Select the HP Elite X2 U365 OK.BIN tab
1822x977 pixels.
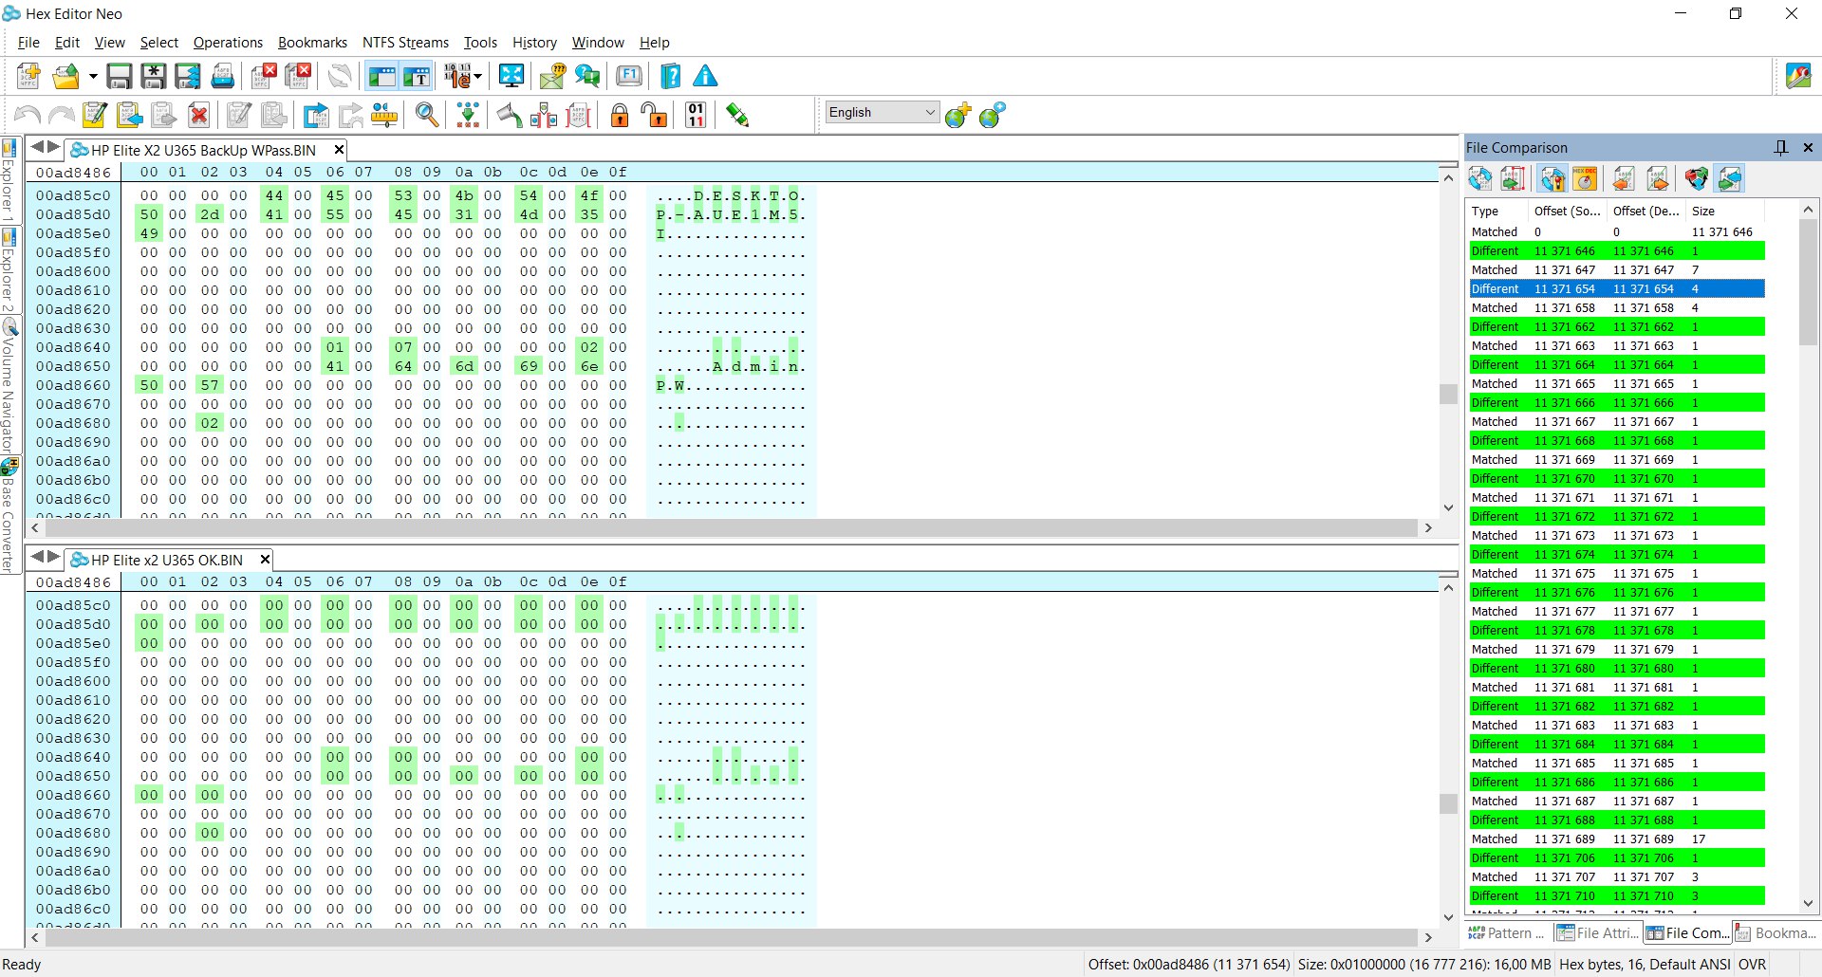167,560
